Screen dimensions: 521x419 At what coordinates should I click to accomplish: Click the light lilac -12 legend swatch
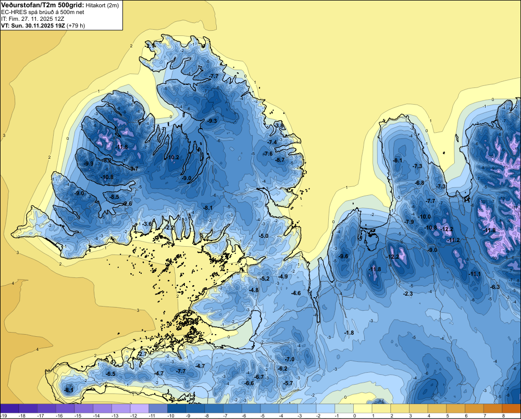140,409
